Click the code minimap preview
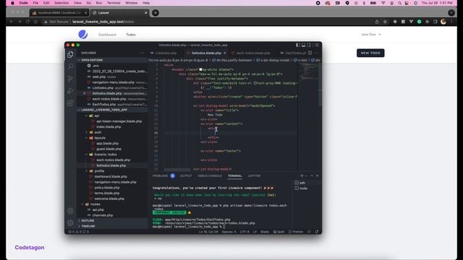The height and width of the screenshot is (260, 463). tap(308, 72)
